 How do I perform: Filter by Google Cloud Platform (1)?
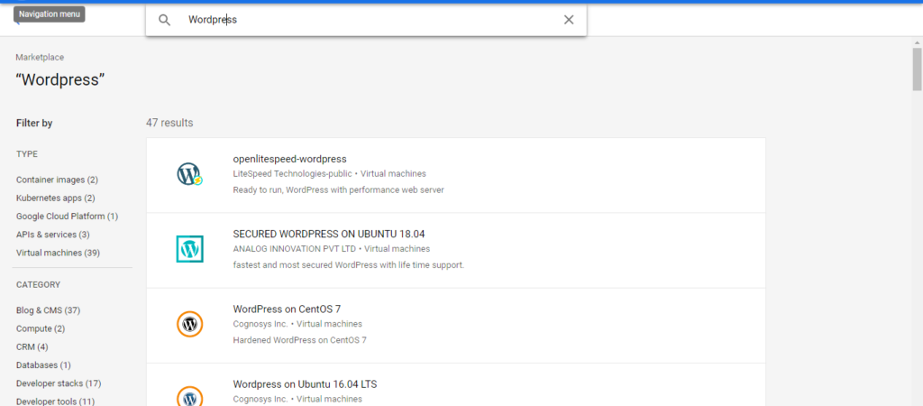point(67,217)
